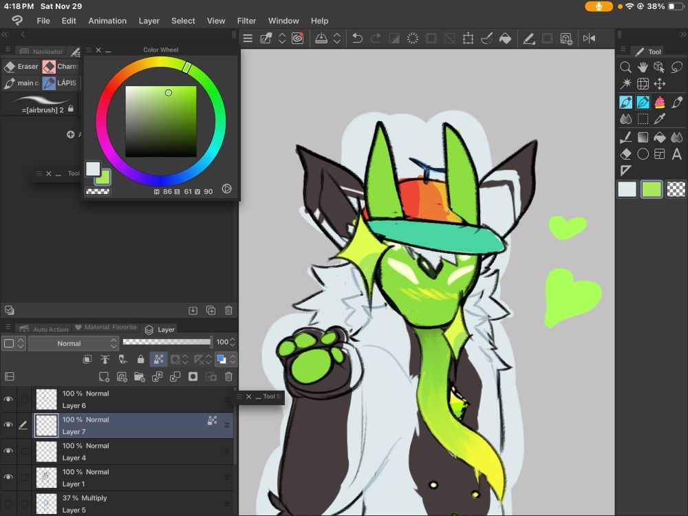Select the Text tool
Screen dimensions: 688x516
(677, 154)
